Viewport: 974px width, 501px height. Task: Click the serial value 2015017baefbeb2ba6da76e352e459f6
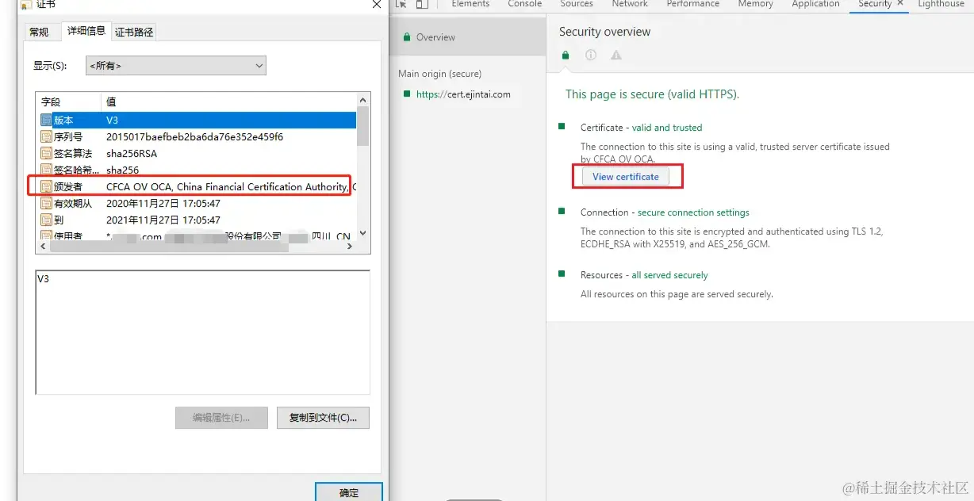(x=195, y=137)
